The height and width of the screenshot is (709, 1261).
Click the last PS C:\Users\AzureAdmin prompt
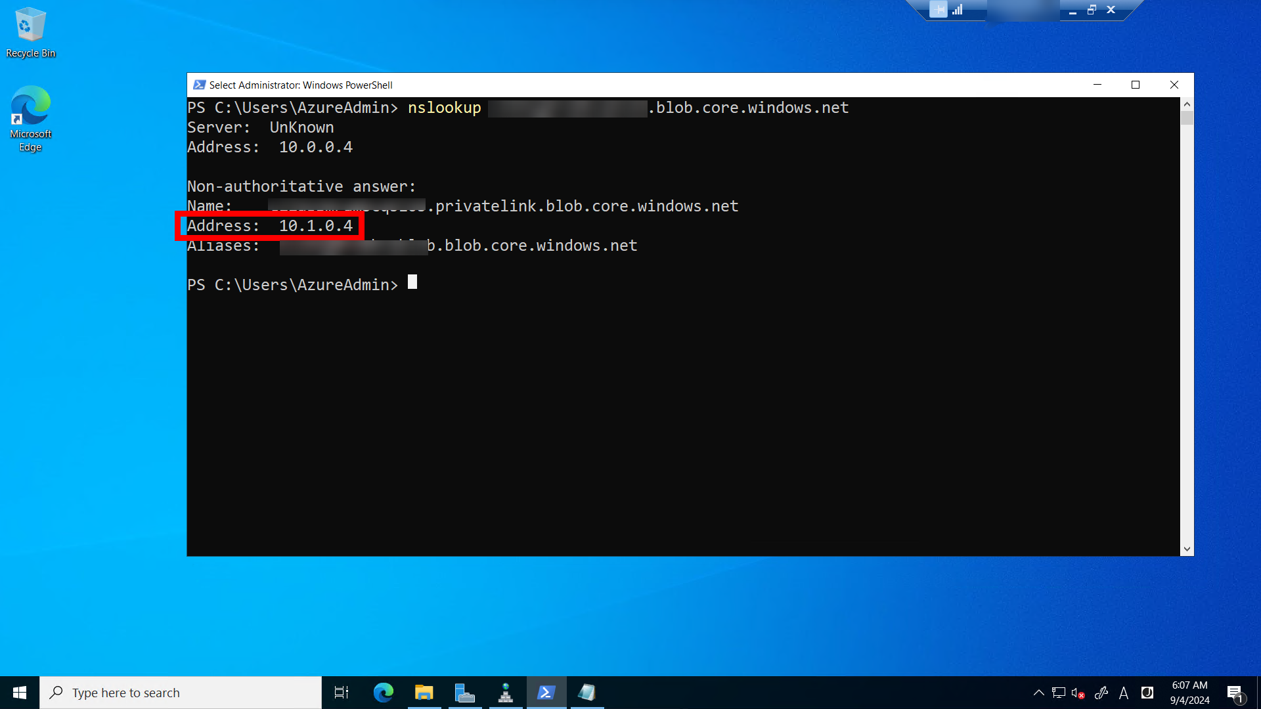point(293,285)
